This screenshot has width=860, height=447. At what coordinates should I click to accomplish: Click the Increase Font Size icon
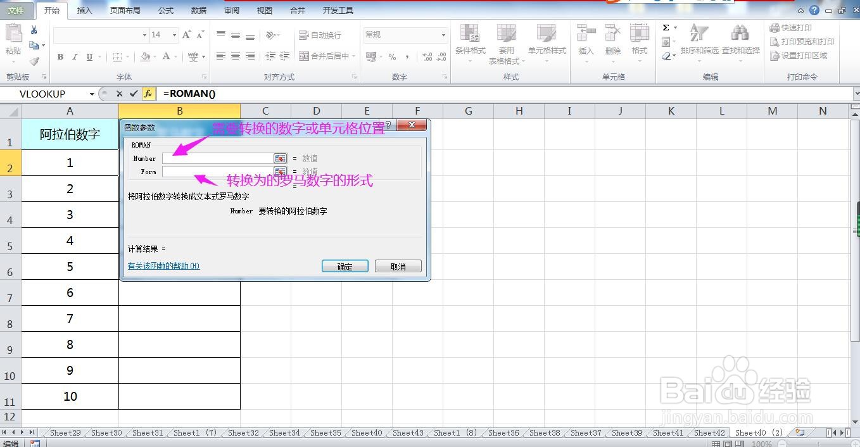[187, 35]
